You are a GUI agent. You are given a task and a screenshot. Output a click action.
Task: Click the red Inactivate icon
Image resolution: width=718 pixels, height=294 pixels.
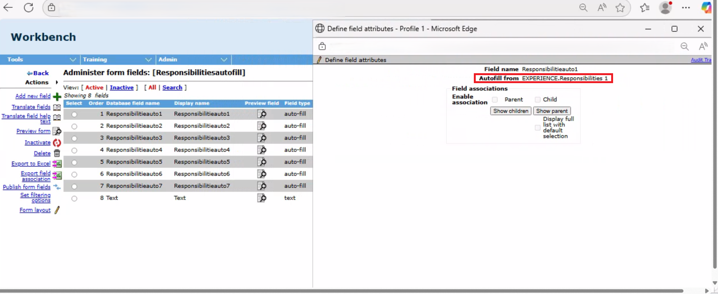[57, 143]
